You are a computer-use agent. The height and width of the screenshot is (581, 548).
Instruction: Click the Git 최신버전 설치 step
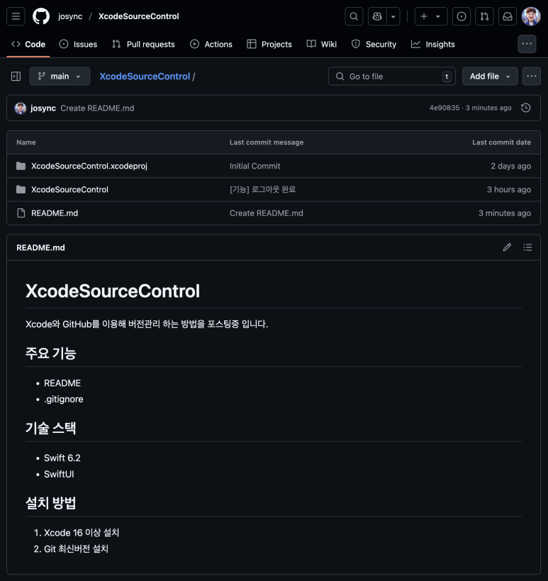point(76,549)
